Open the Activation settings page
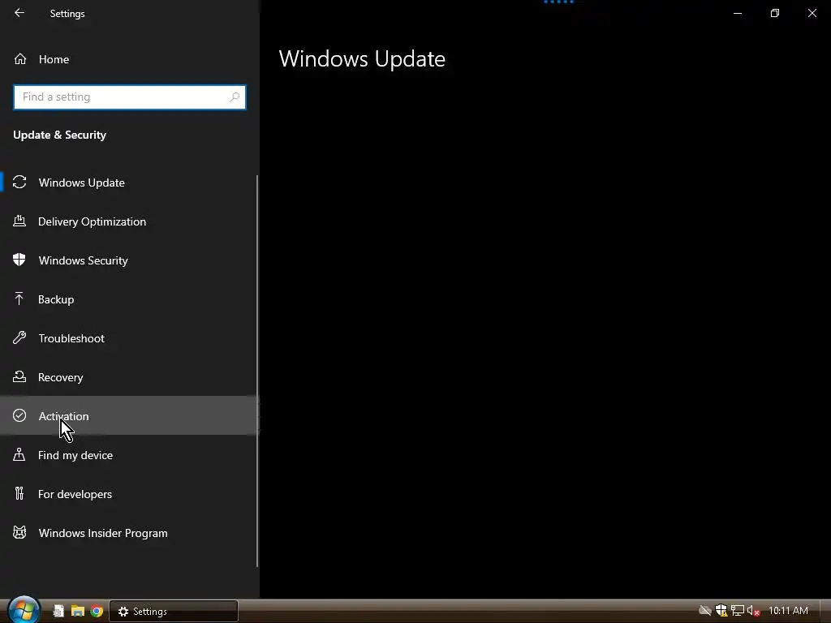The height and width of the screenshot is (623, 831). click(x=129, y=416)
